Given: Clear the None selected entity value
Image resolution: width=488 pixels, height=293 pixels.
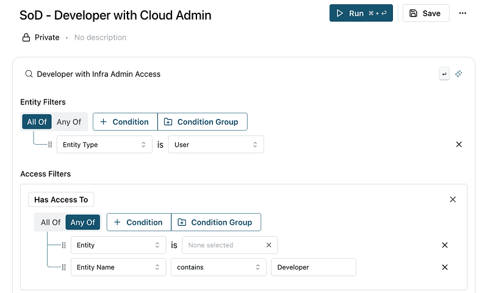Looking at the screenshot, I should pyautogui.click(x=269, y=245).
